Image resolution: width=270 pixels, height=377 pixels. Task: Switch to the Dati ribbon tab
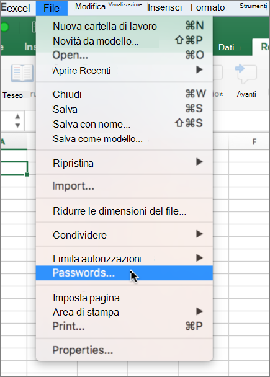click(x=226, y=47)
